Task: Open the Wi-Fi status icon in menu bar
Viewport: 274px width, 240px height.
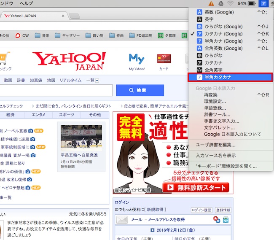Action: point(230,3)
